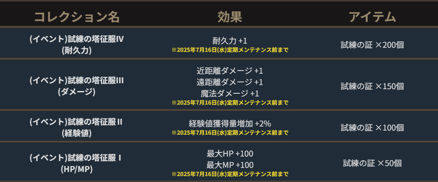Click the 試練の証 ×200個 item cell
Viewport: 438px width, 182px height.
pos(372,45)
